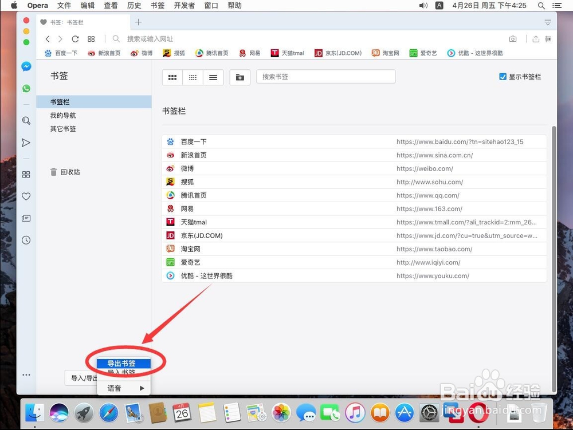This screenshot has height=430, width=573.
Task: Open the 书签 menu in the menu bar
Action: (158, 5)
